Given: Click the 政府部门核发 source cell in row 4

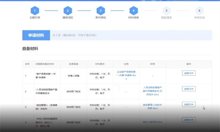Looking at the screenshot, I should pos(74,122).
